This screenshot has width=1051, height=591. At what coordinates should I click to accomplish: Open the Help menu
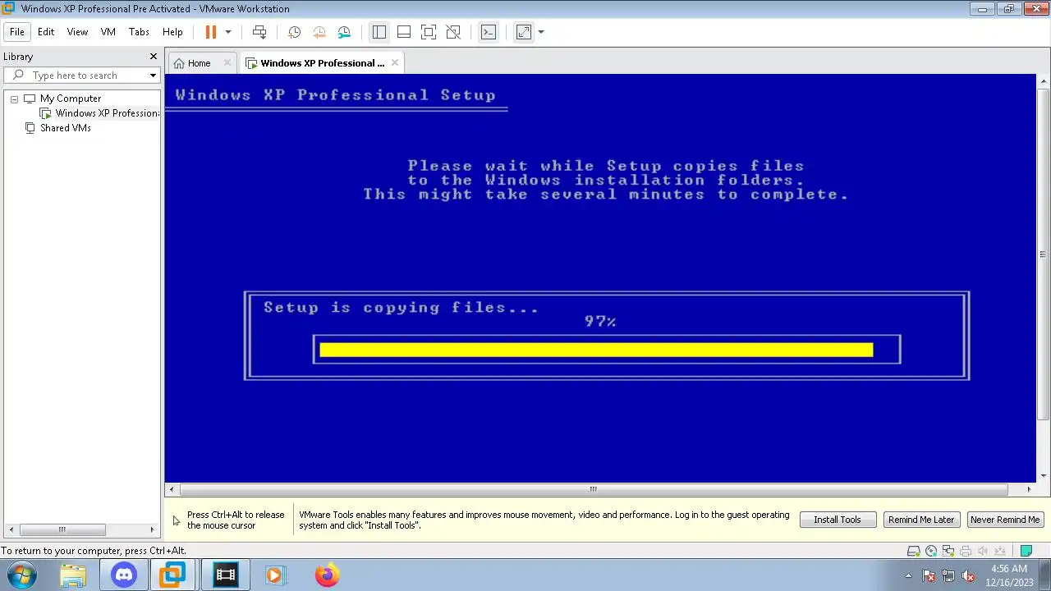pos(172,32)
